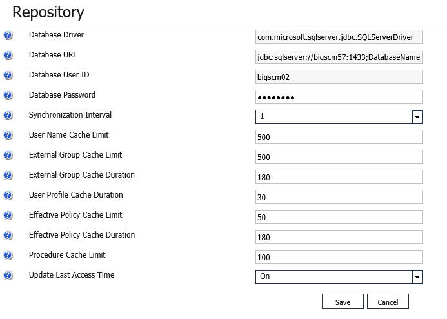Open help for Effective Policy Cache Duration

tap(8, 236)
